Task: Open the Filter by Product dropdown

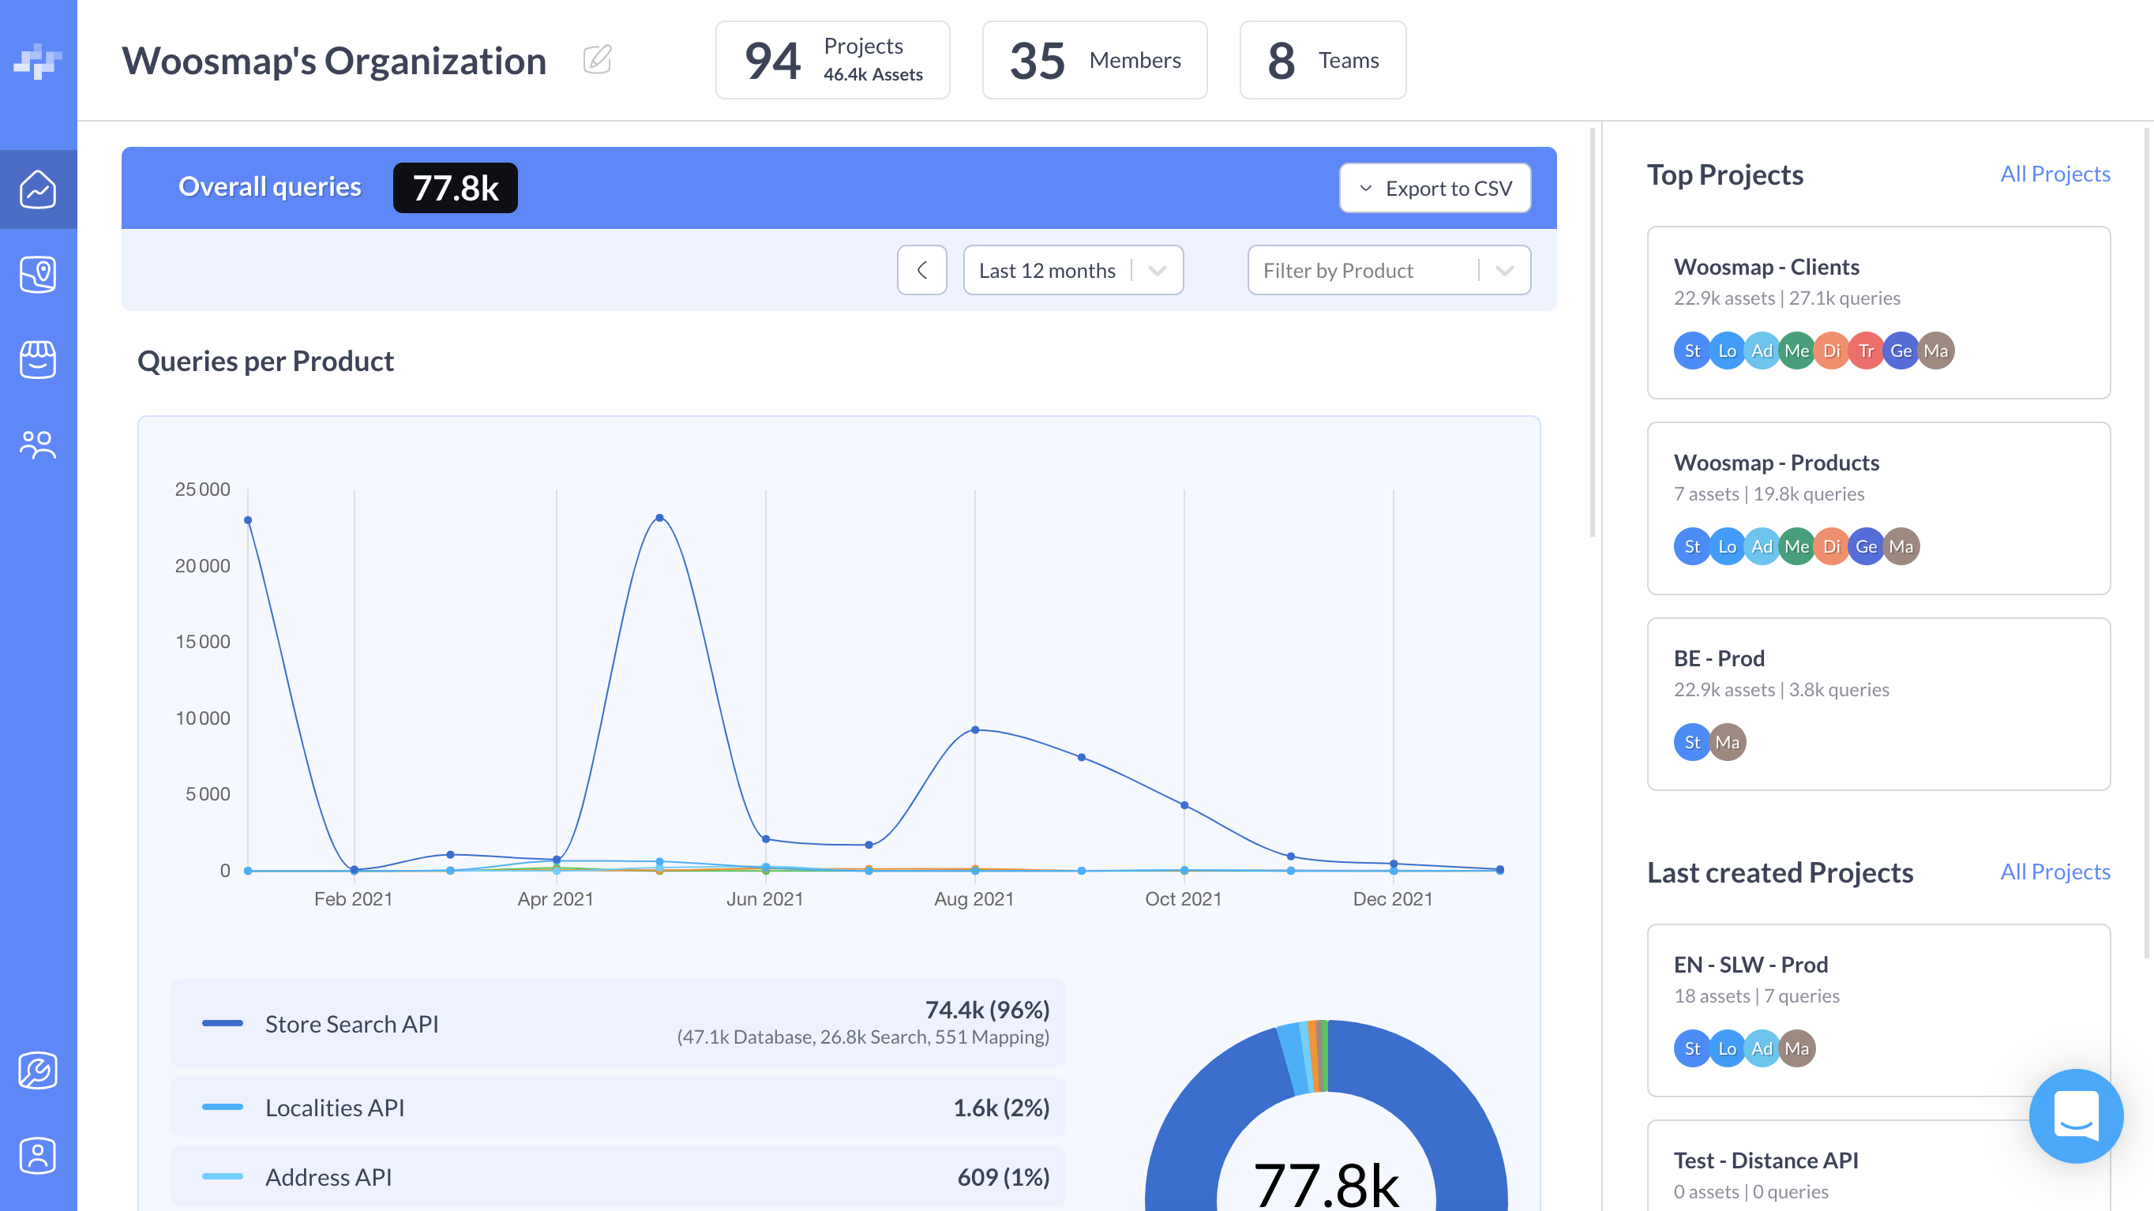Action: tap(1388, 270)
